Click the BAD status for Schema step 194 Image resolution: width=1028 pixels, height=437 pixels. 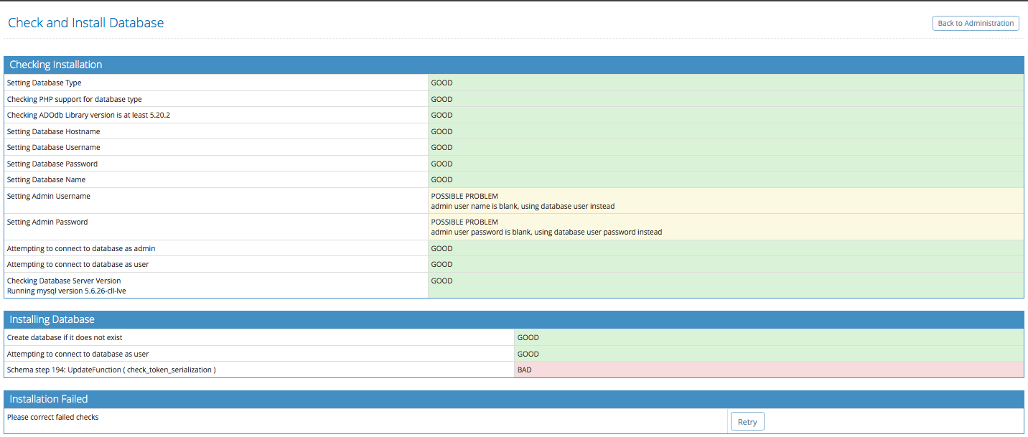pos(525,370)
